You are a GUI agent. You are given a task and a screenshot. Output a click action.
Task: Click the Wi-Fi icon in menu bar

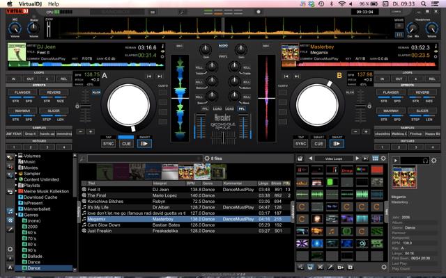point(341,4)
